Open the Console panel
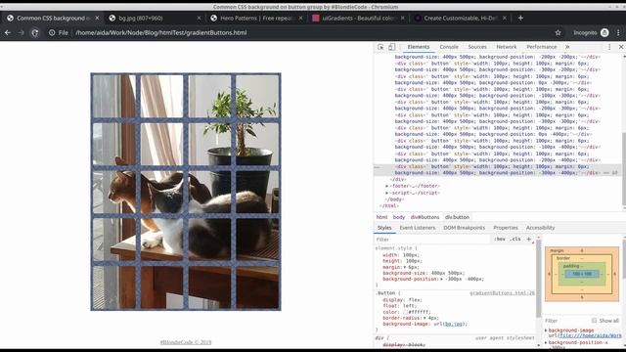This screenshot has width=626, height=352. [449, 47]
